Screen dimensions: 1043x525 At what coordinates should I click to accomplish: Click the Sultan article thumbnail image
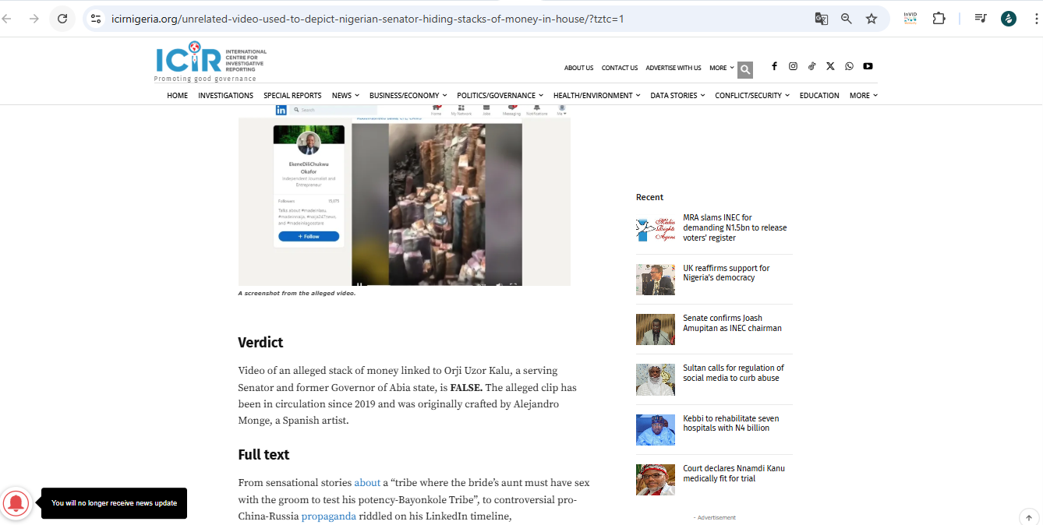tap(655, 379)
